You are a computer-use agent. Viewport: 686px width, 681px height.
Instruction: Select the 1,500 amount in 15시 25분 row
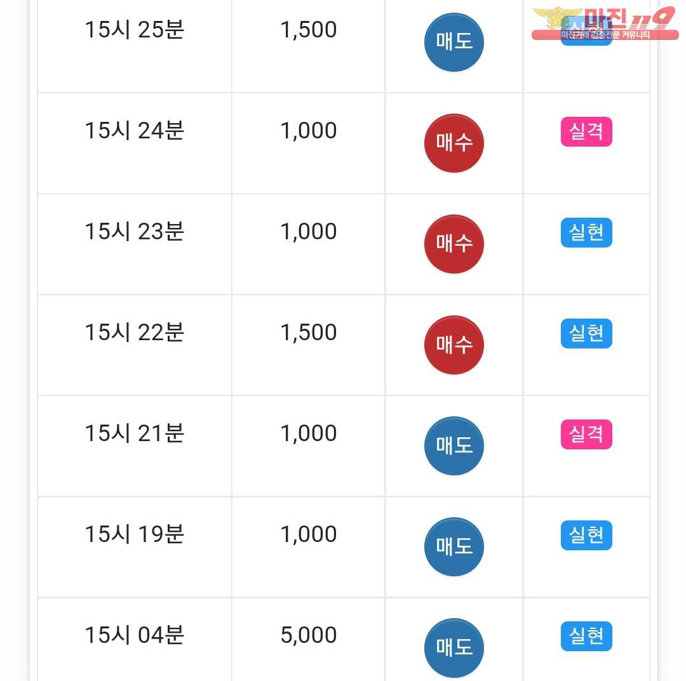(309, 30)
